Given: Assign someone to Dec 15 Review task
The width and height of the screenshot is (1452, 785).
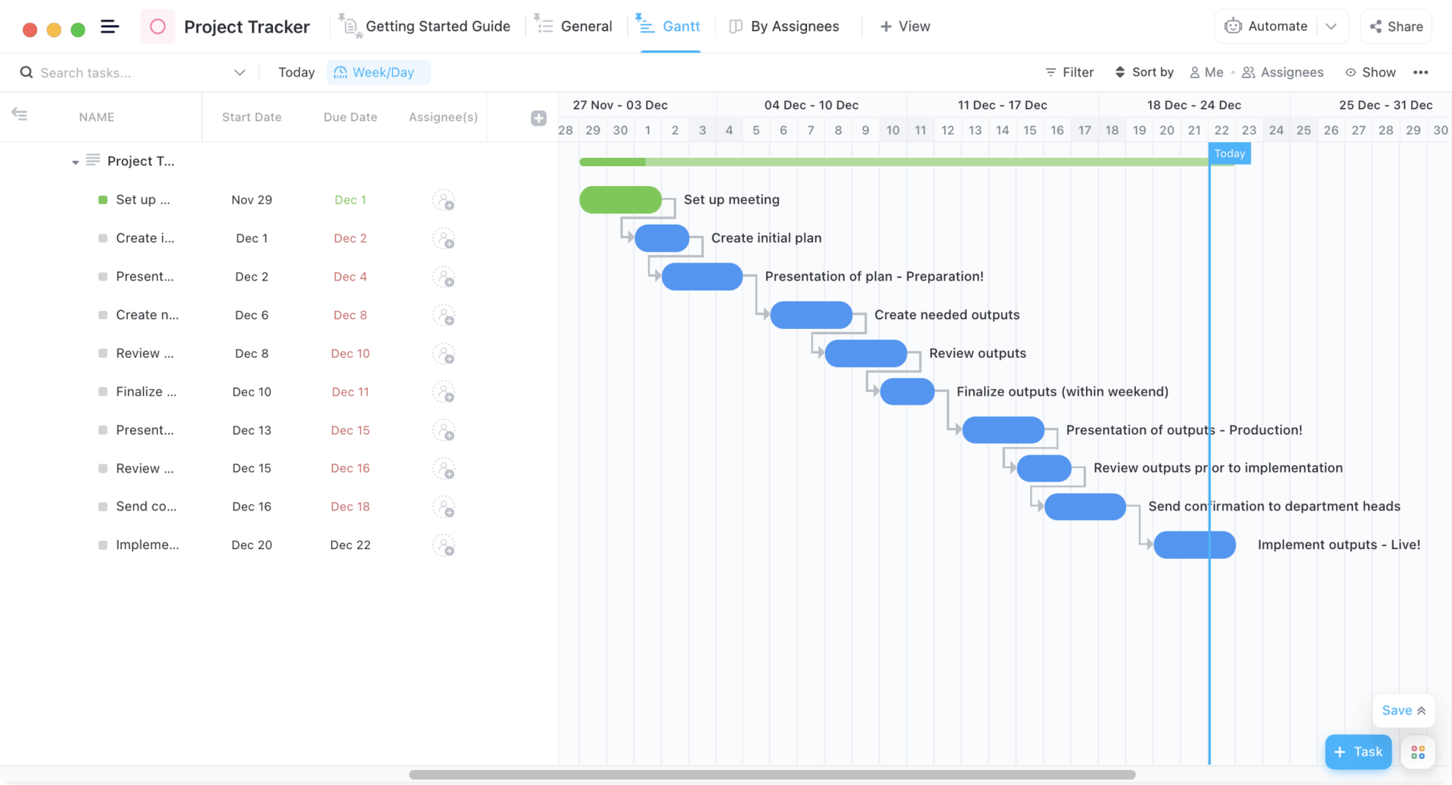Looking at the screenshot, I should 444,469.
